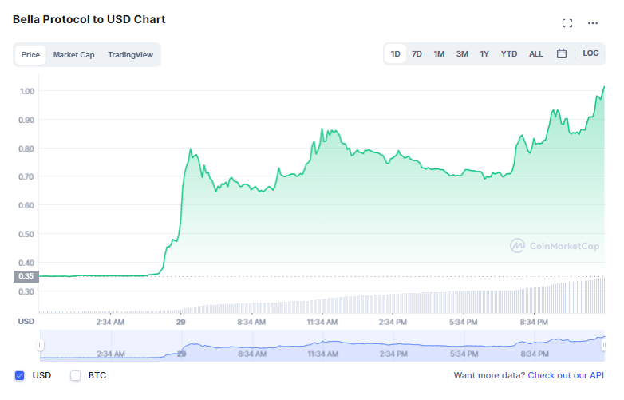Viewport: 624px width, 400px height.
Task: Open the three-dot more options menu
Action: point(593,23)
